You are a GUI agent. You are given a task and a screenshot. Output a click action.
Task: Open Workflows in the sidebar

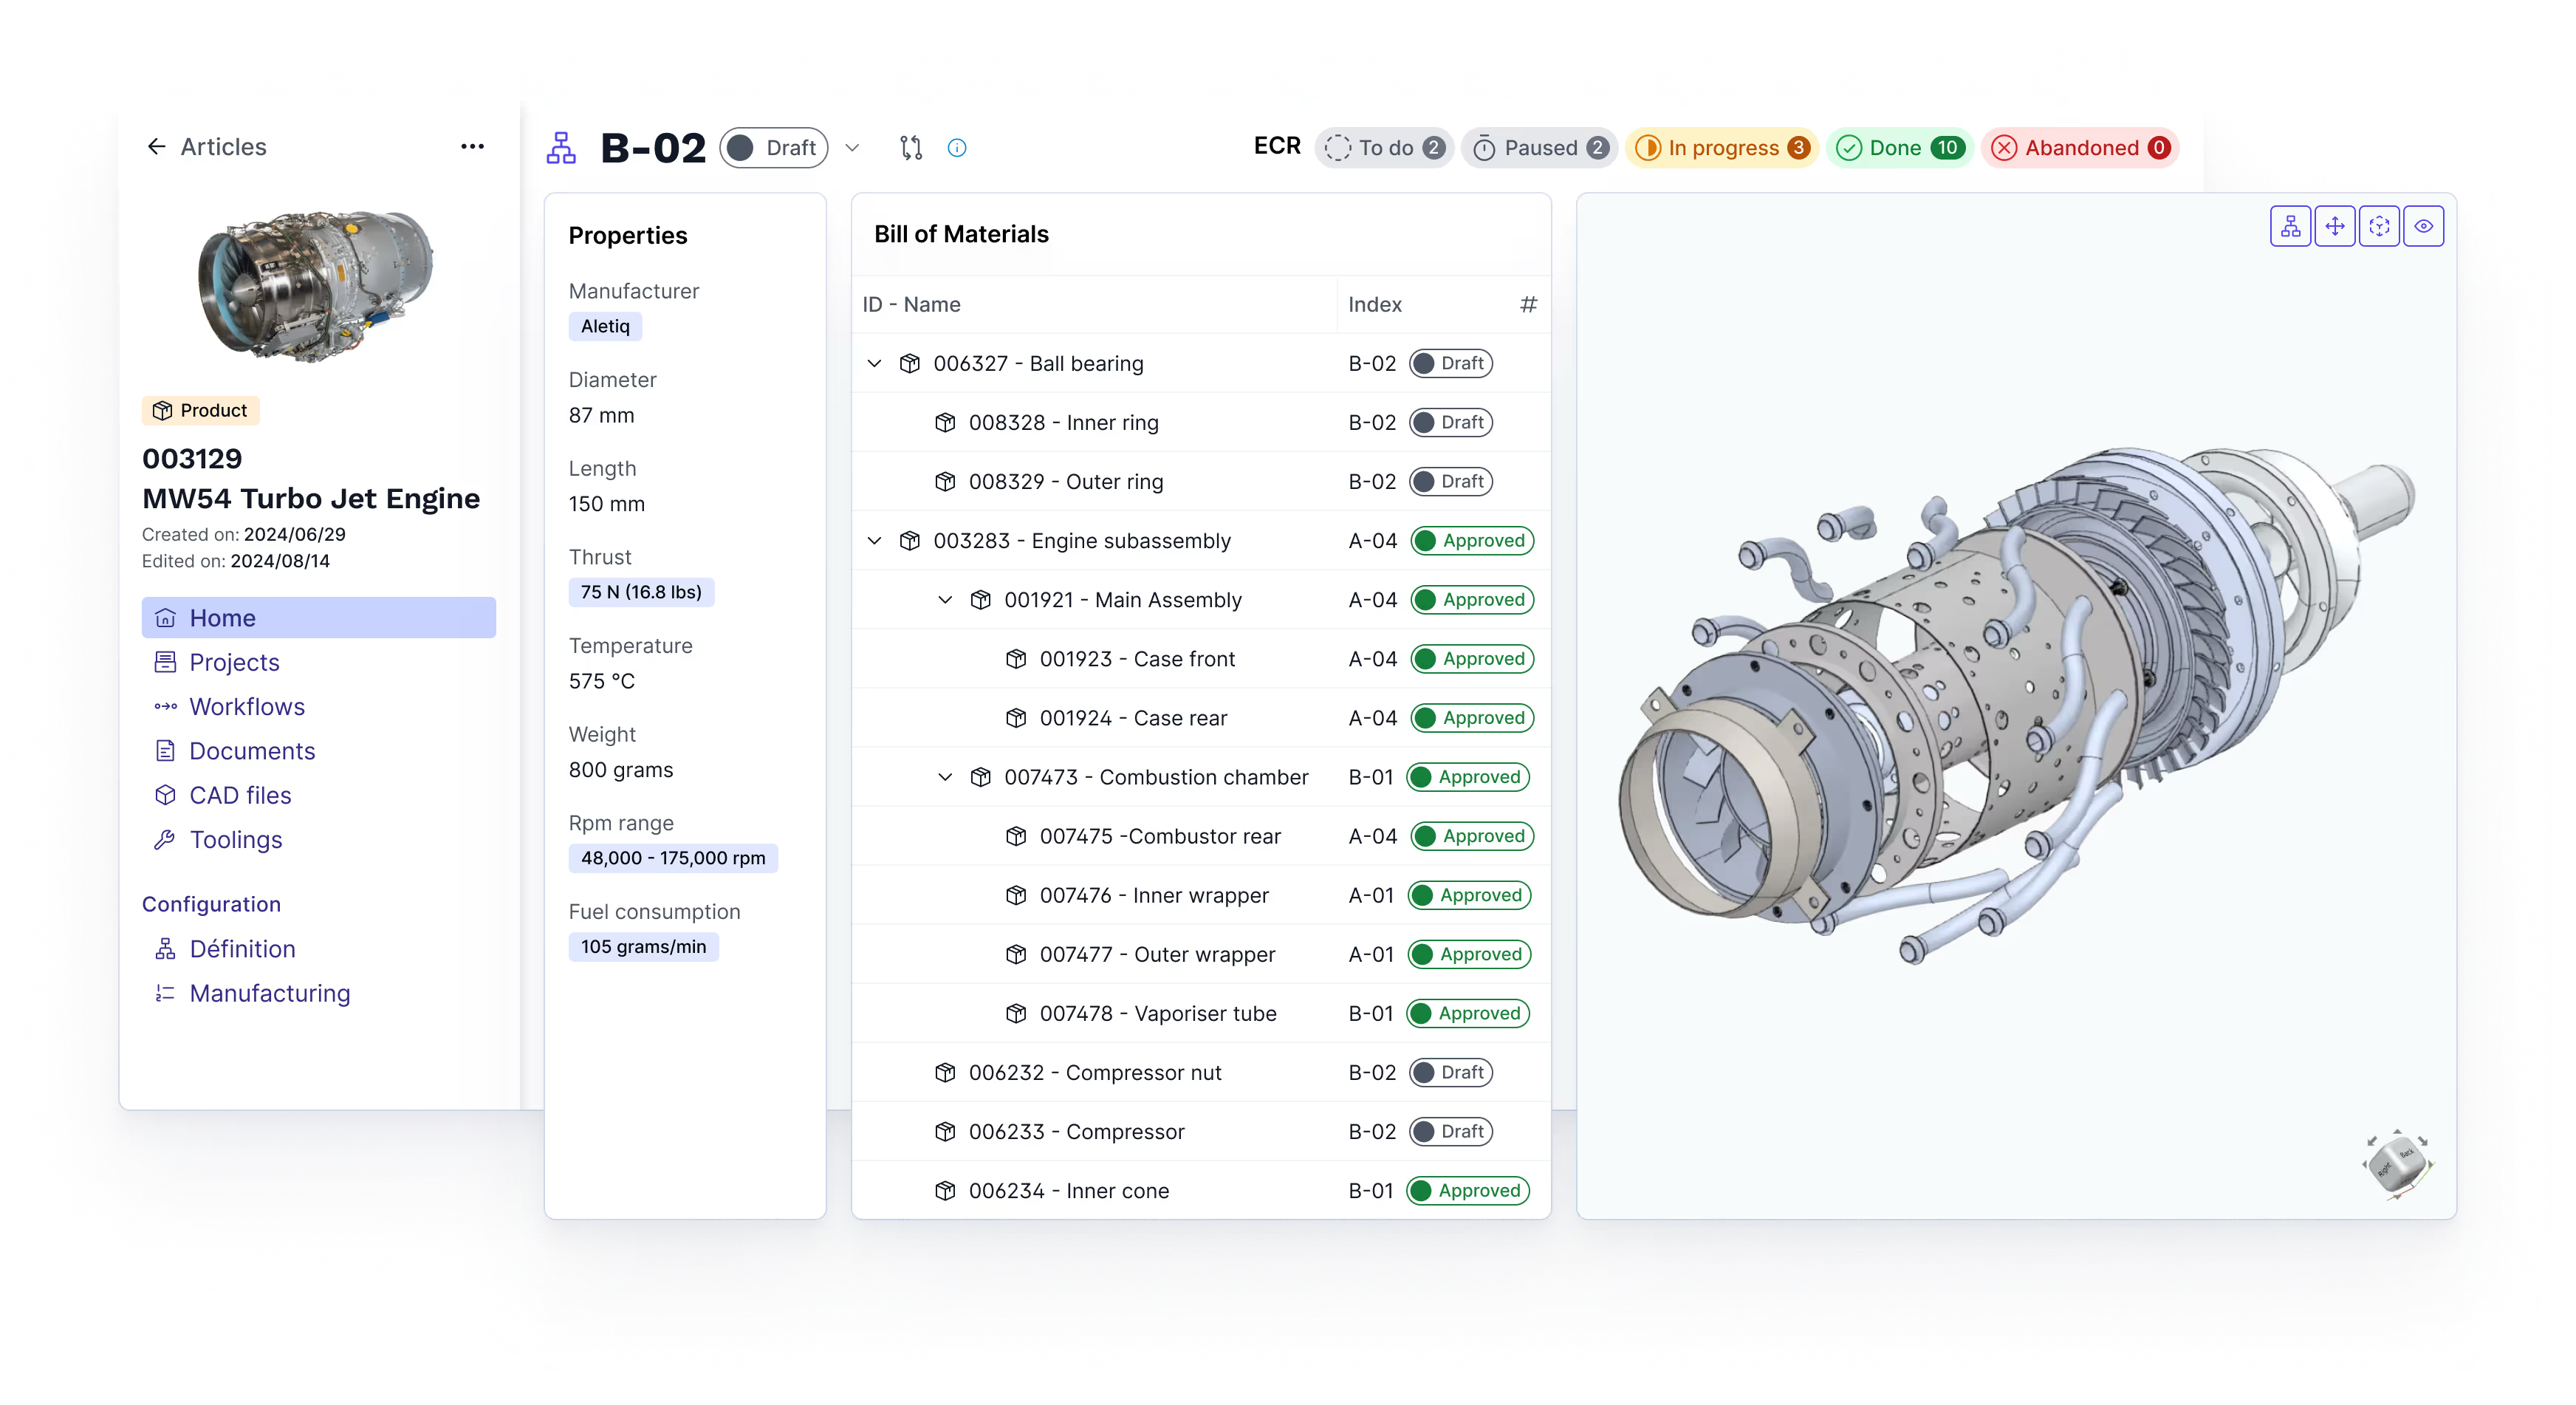click(x=246, y=707)
